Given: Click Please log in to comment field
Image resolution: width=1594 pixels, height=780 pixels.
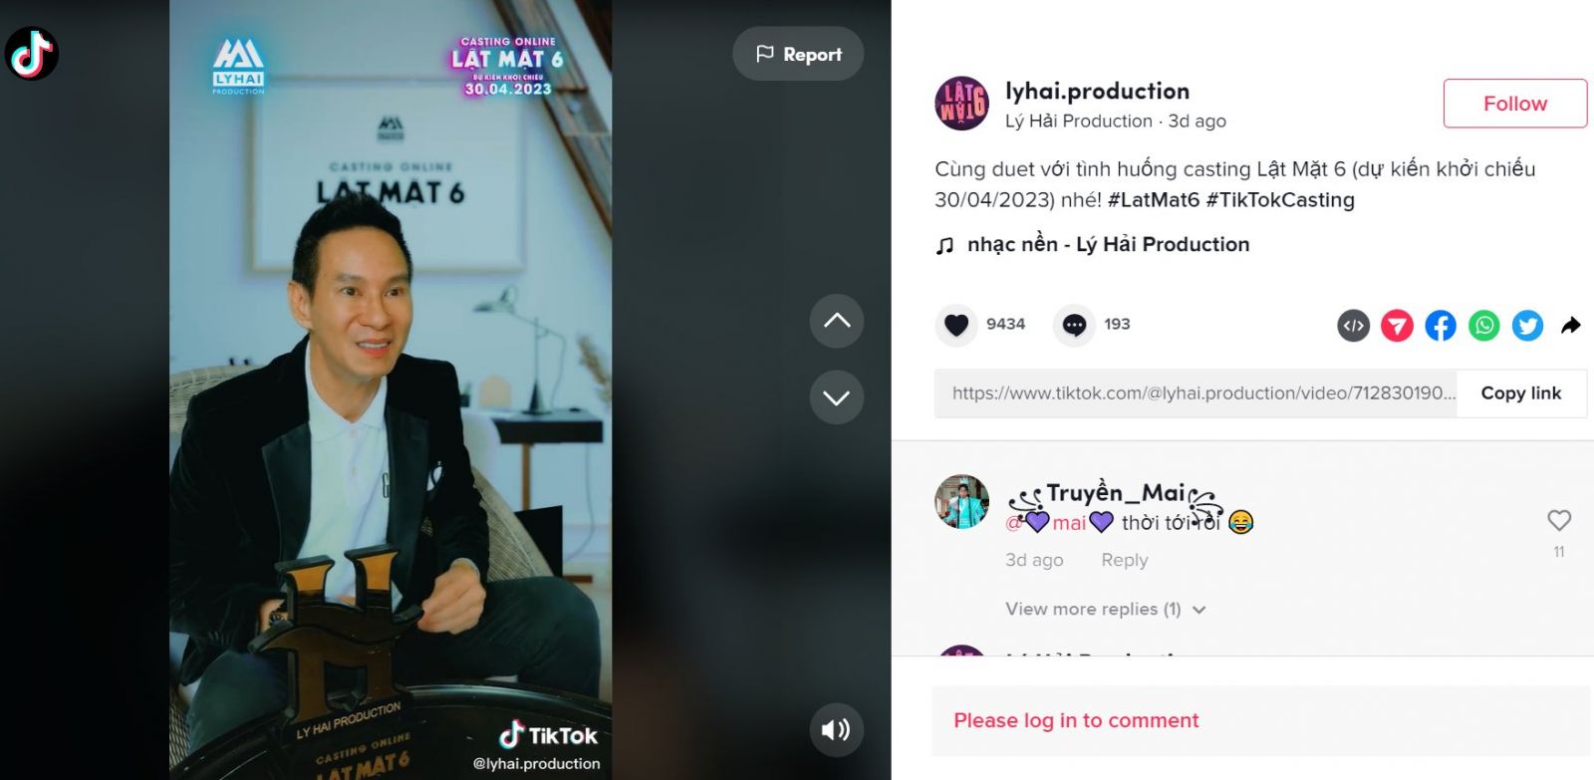Looking at the screenshot, I should coord(1260,720).
